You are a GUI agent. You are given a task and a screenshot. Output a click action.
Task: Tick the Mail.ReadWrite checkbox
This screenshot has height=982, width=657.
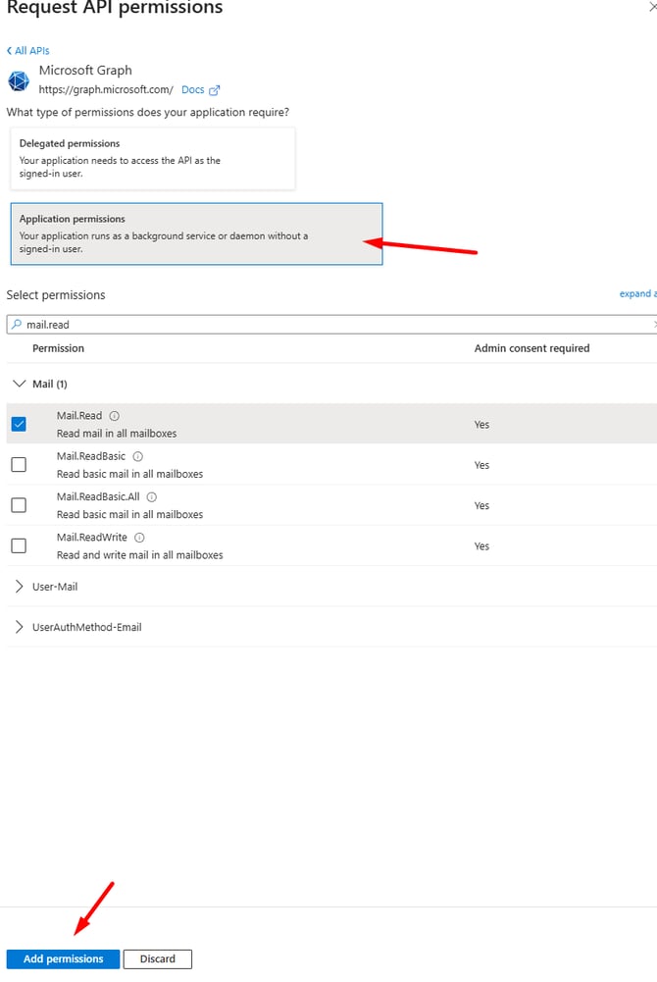(x=19, y=545)
